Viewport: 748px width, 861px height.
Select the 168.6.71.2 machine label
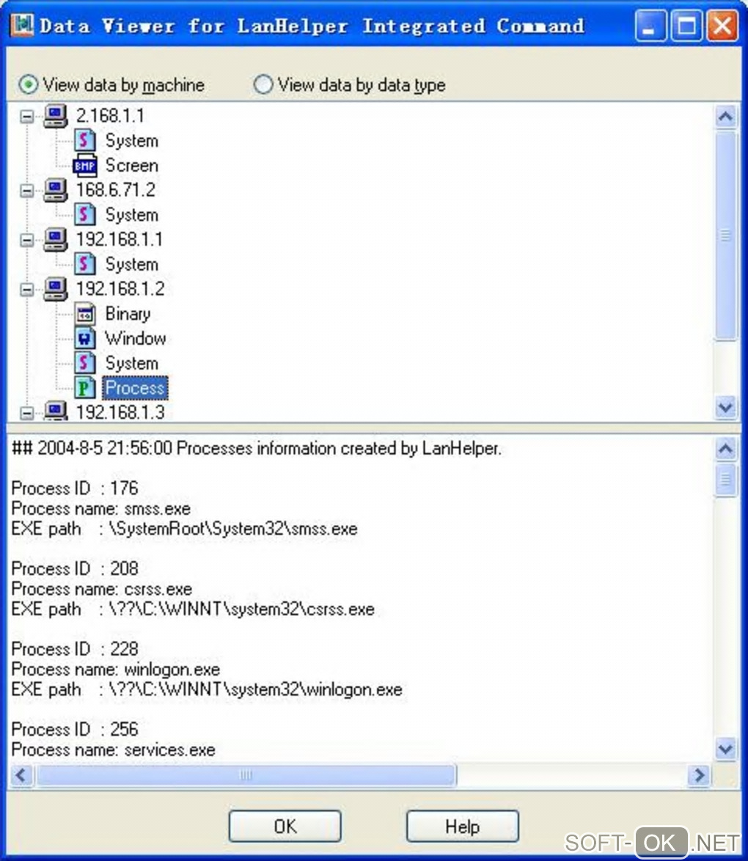115,190
